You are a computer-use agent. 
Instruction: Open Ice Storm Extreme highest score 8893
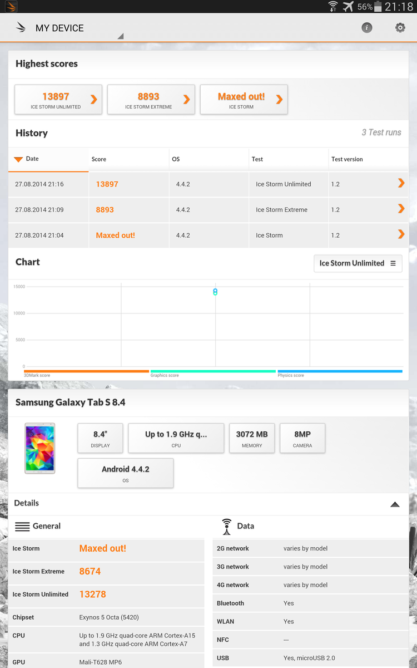click(x=151, y=100)
